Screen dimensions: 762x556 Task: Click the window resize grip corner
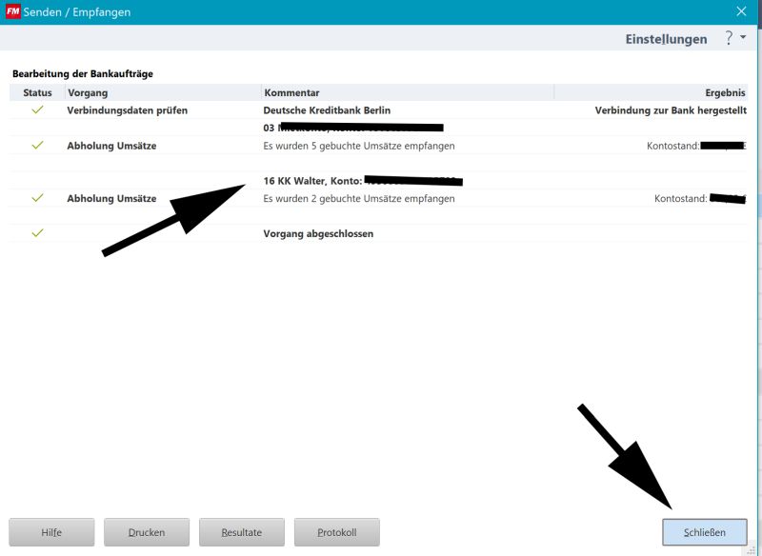tap(752, 550)
